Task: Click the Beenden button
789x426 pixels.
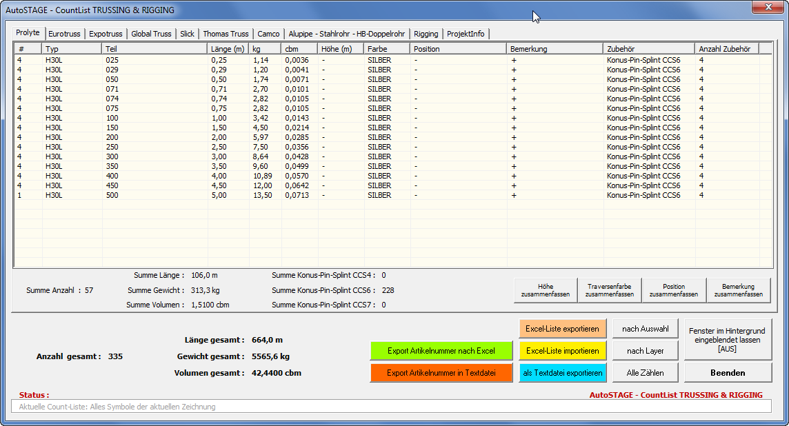Action: click(727, 373)
